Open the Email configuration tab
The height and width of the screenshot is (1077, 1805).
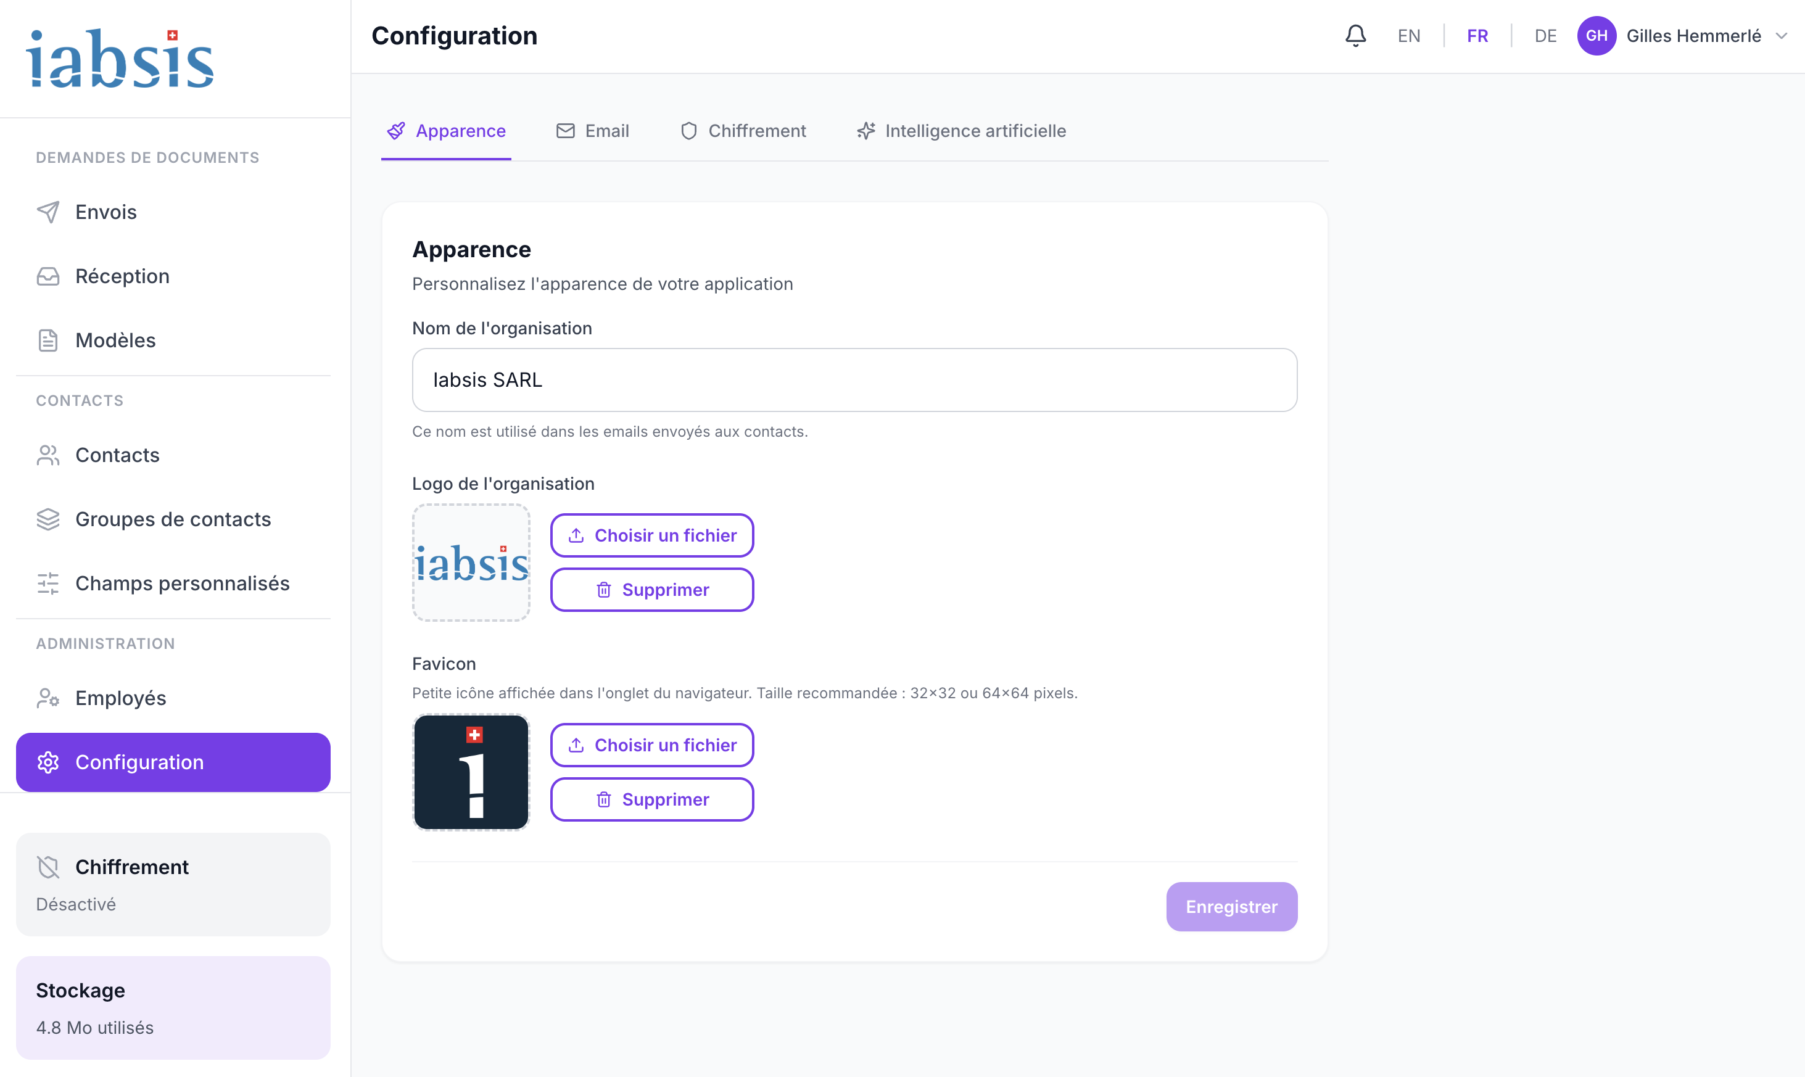pos(592,131)
